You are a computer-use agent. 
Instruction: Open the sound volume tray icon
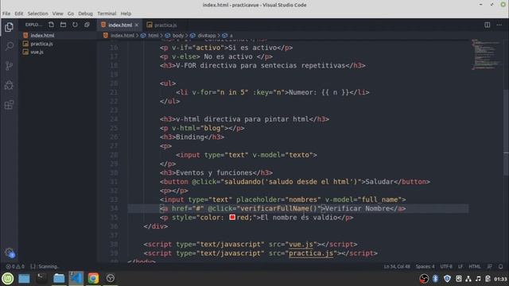[x=478, y=279]
